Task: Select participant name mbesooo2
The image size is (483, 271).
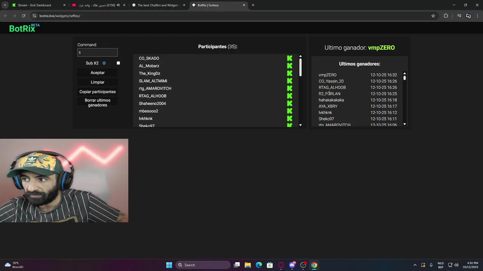Action: pos(148,111)
